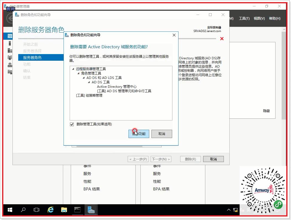This screenshot has height=220, width=291.
Task: Select 功能 wizard step
Action: pos(27,64)
